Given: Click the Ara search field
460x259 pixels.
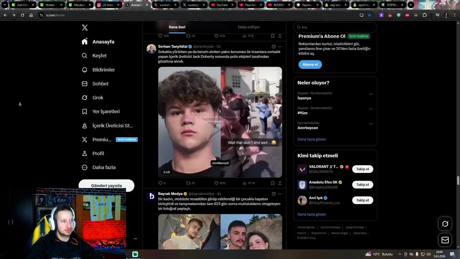Looking at the screenshot, I should [x=335, y=27].
